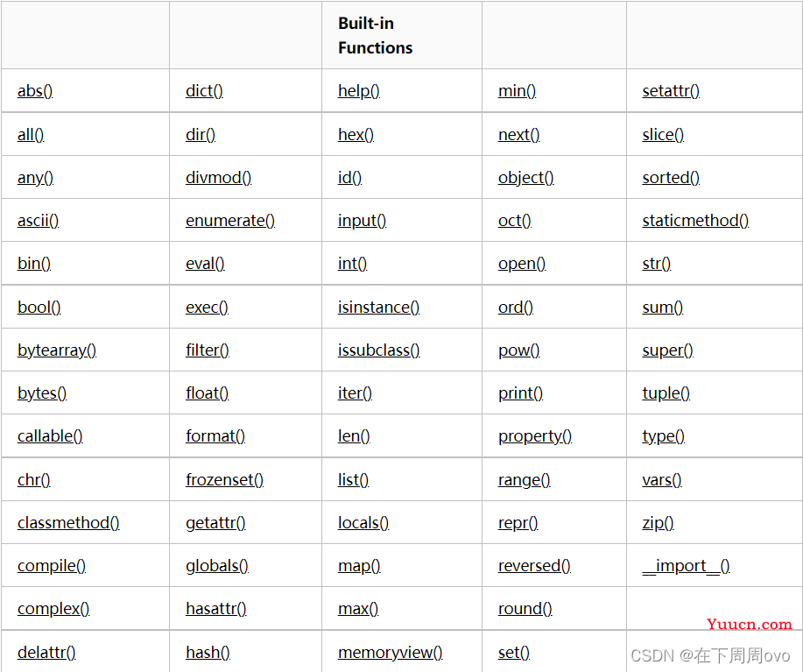Click the enumerate() link
This screenshot has height=672, width=803.
pyautogui.click(x=230, y=221)
